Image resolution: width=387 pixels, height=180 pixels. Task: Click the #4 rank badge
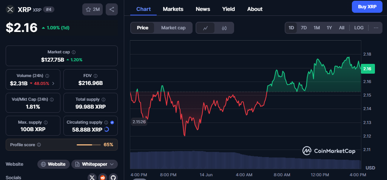(x=49, y=9)
